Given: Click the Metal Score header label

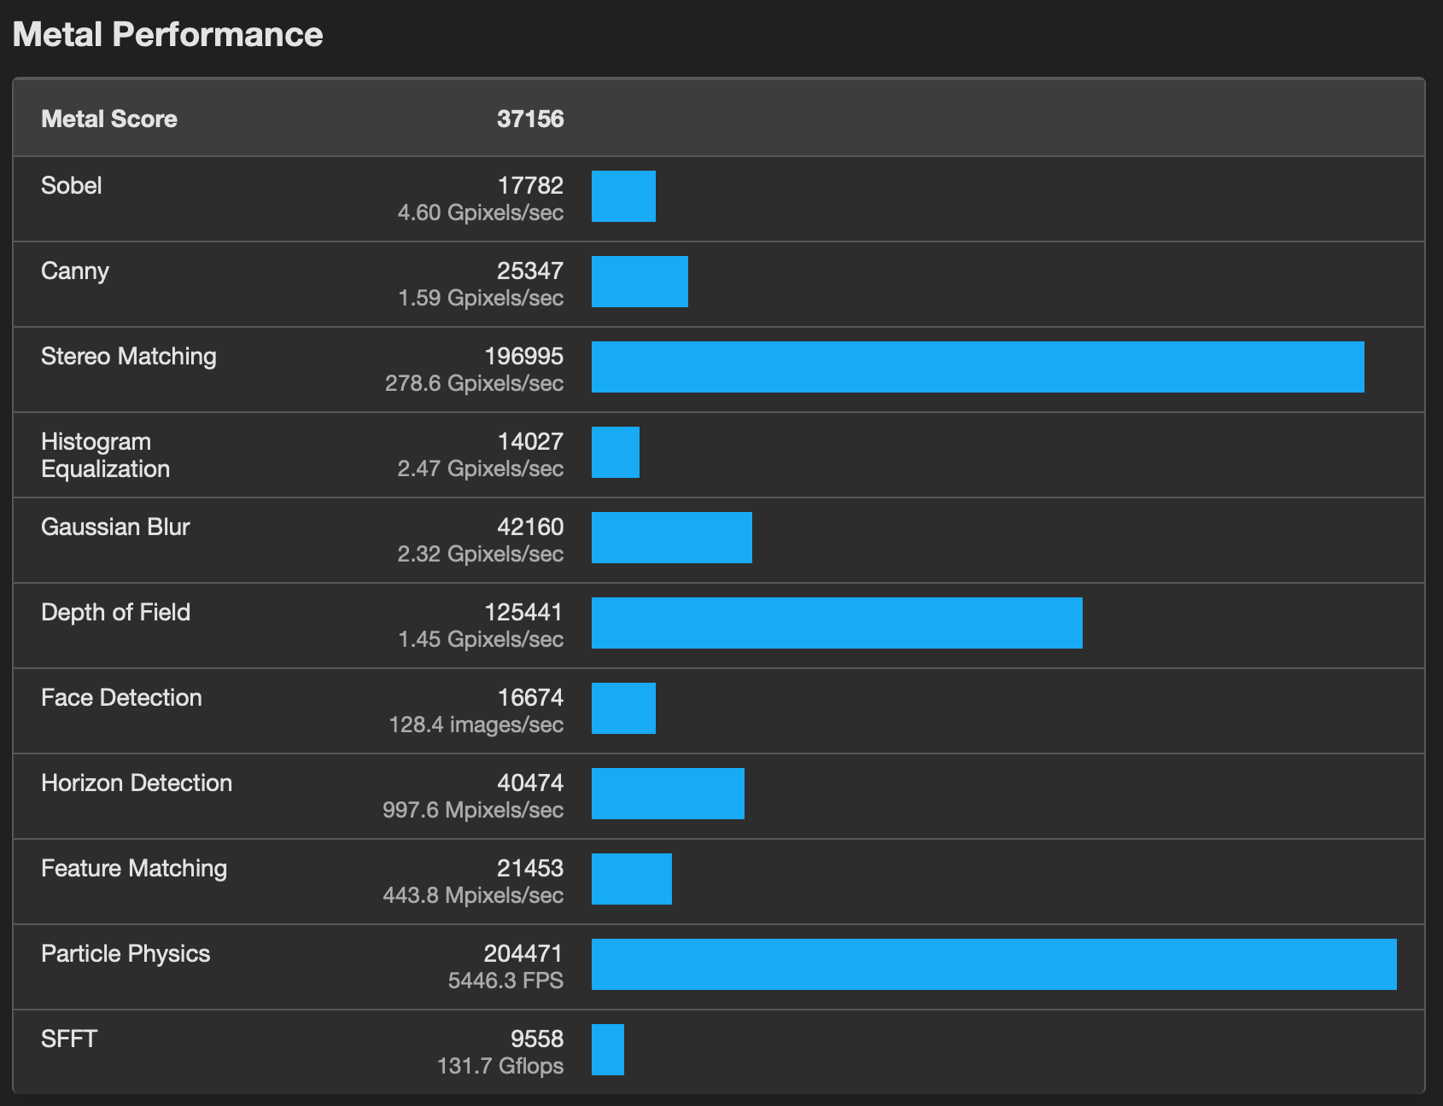Looking at the screenshot, I should [109, 119].
